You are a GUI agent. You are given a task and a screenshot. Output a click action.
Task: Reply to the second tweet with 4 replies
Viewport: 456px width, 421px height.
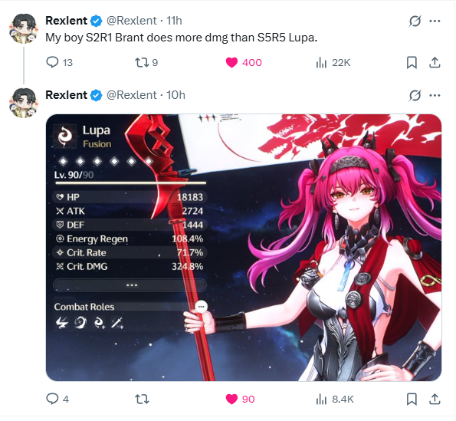pos(57,399)
